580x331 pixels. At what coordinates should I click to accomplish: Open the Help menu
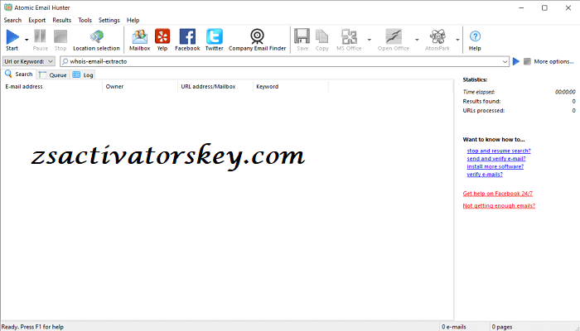133,21
